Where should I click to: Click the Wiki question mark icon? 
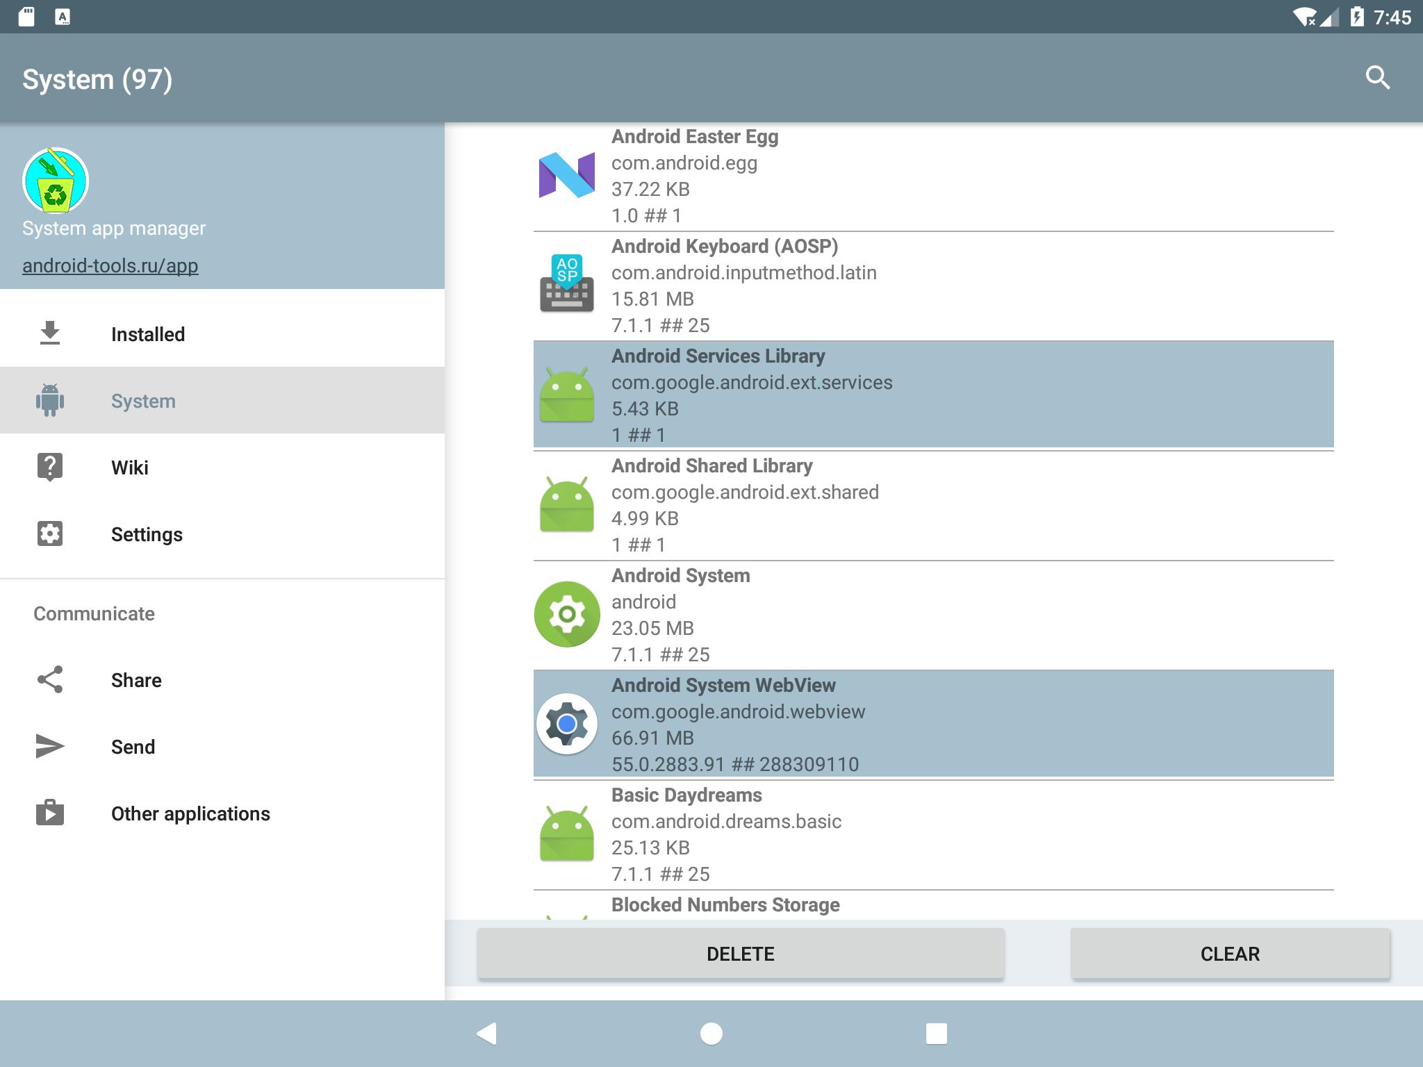[50, 467]
